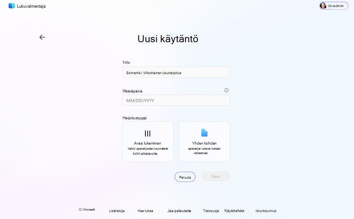Click the Määräpäivä label text
The image size is (354, 219).
[x=132, y=91]
